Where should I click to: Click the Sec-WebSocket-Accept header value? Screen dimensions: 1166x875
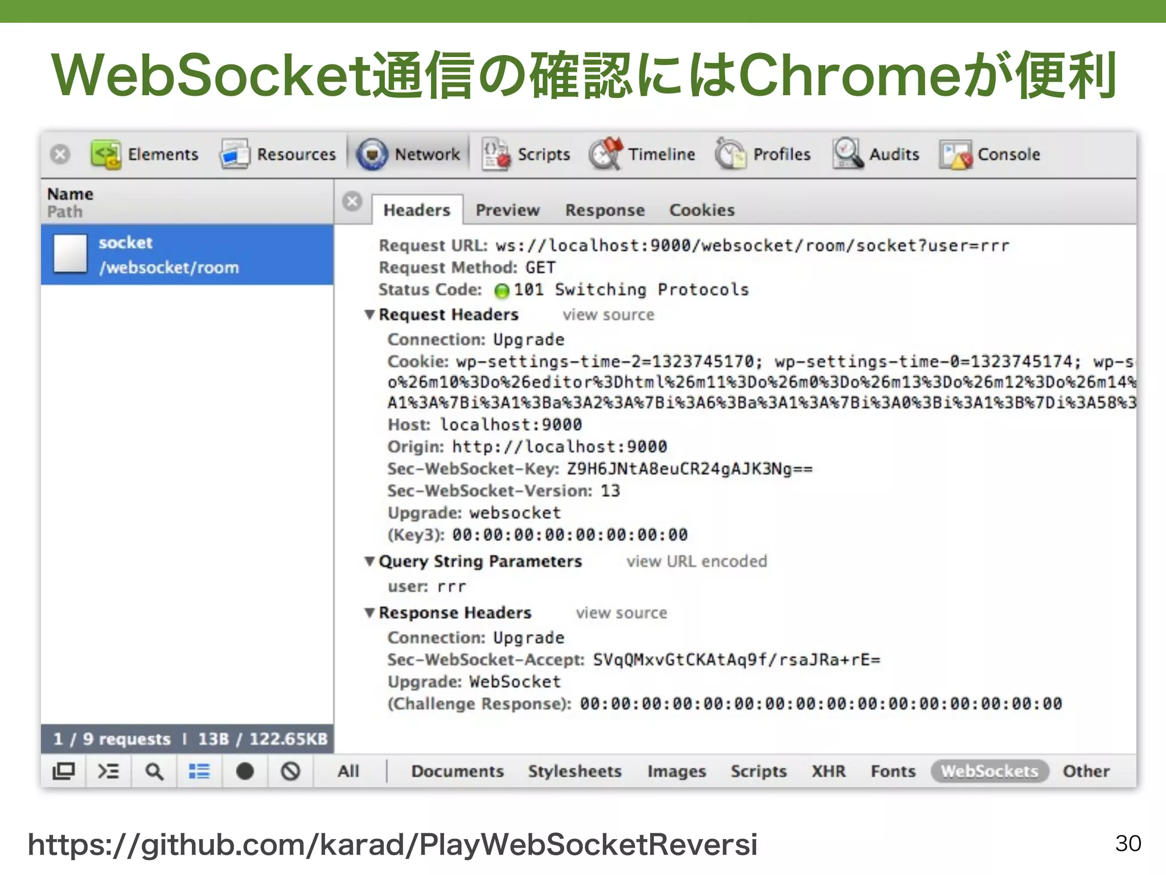click(736, 660)
